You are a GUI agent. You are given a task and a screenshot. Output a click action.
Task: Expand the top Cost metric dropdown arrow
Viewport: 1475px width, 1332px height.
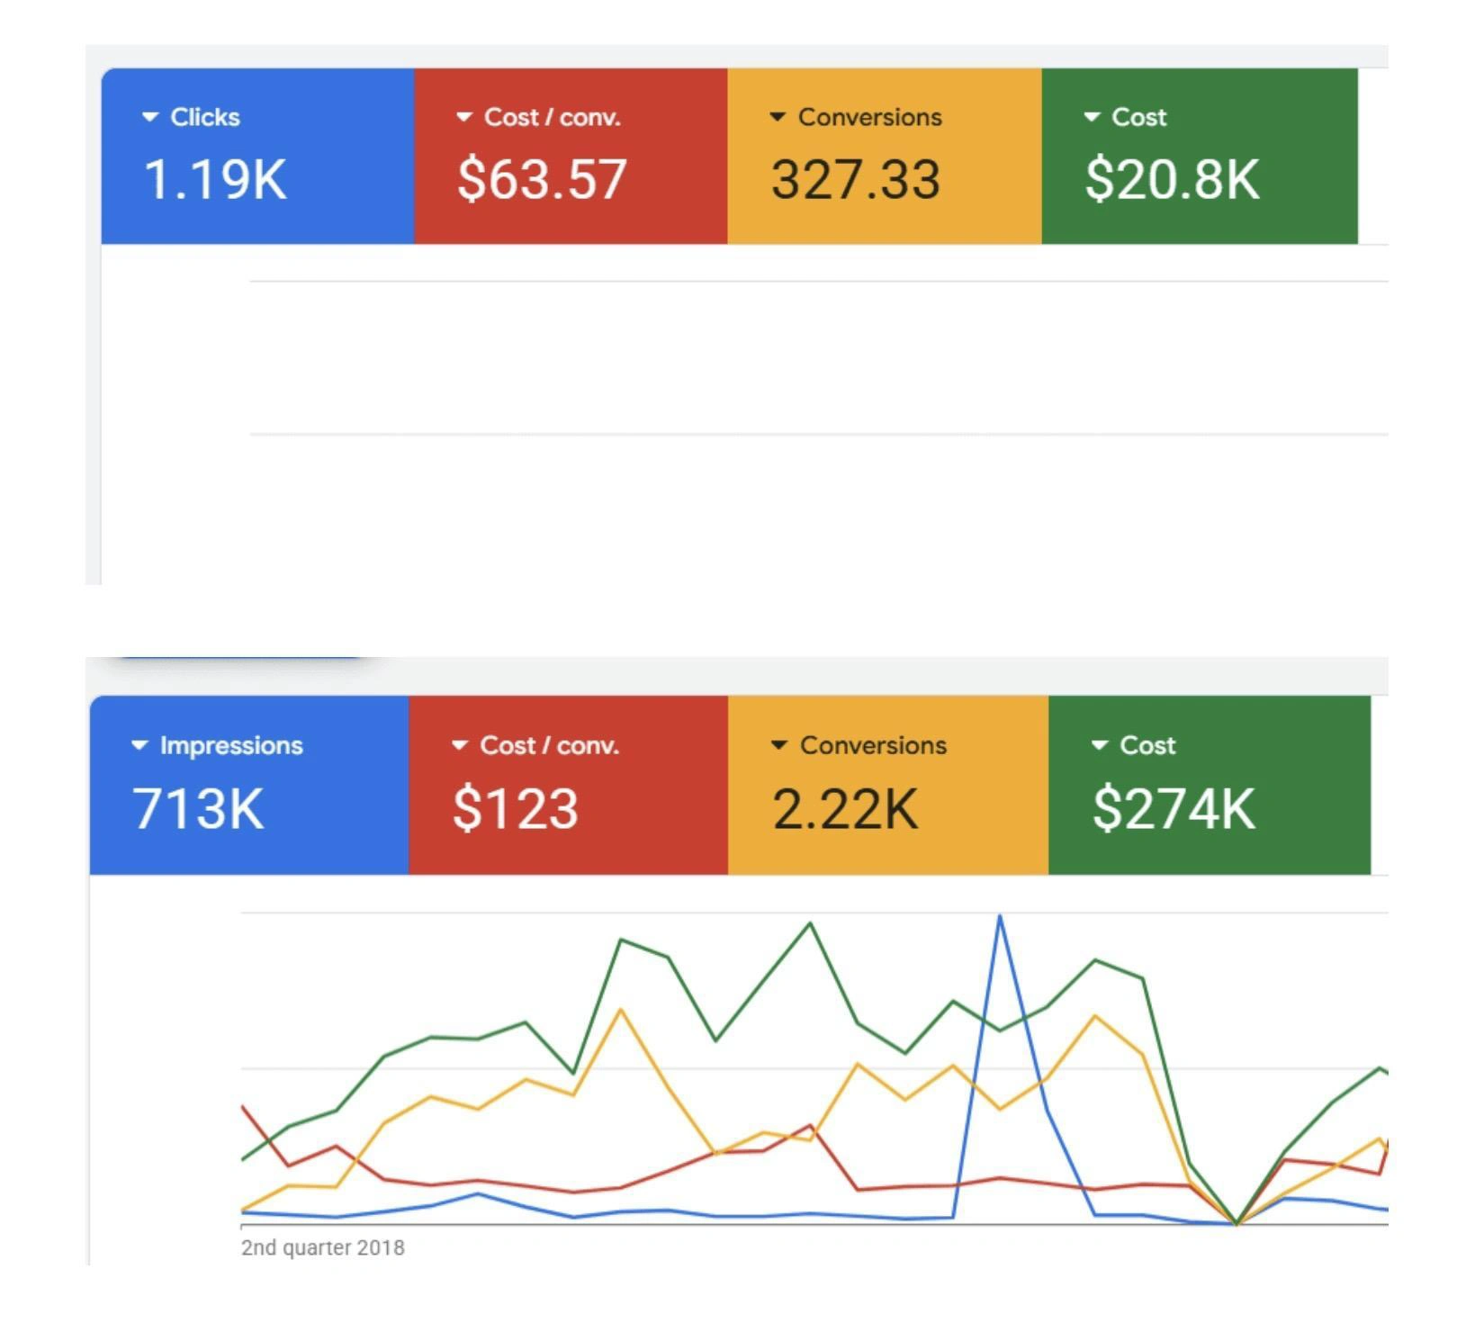point(1092,117)
